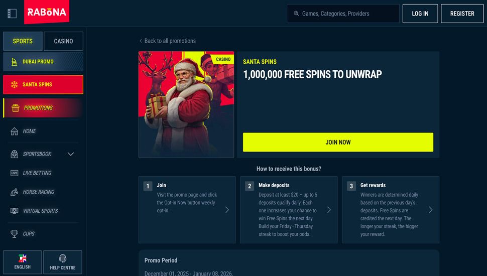Screen dimensions: 487x276
Task: Open Cups via the trophy icon
Action: [14, 234]
